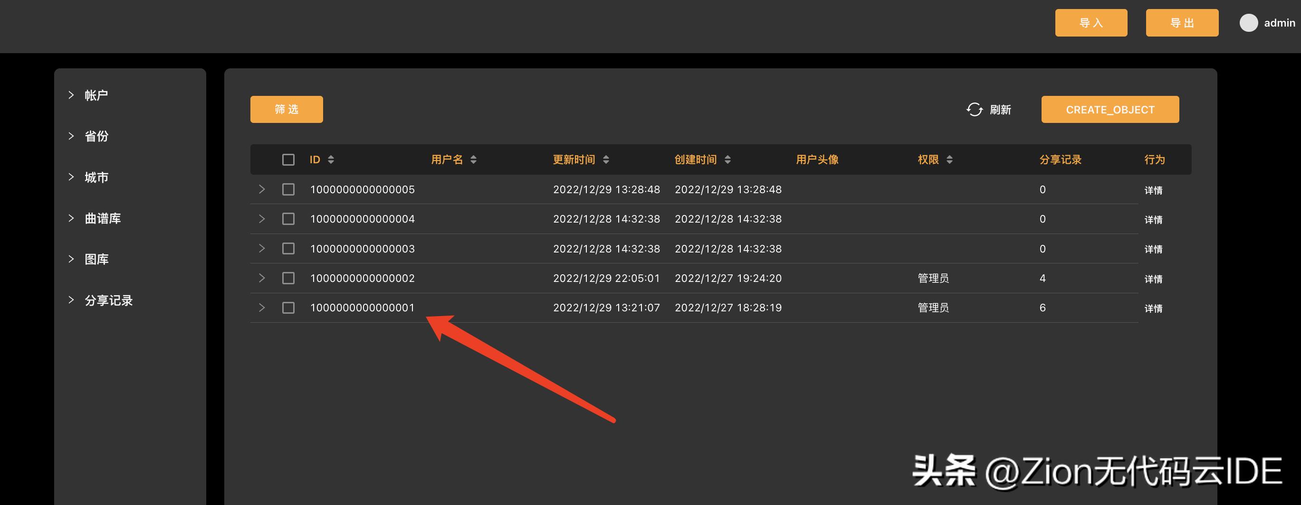Sort by 权限 column arrows

click(949, 160)
